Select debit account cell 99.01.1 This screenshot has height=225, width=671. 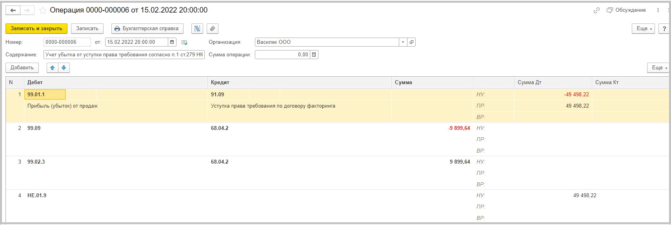click(x=45, y=94)
